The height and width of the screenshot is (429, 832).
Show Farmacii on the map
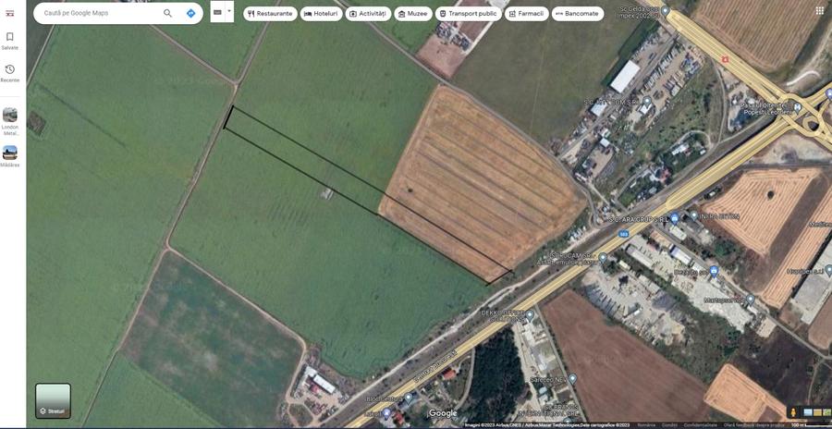pos(526,14)
